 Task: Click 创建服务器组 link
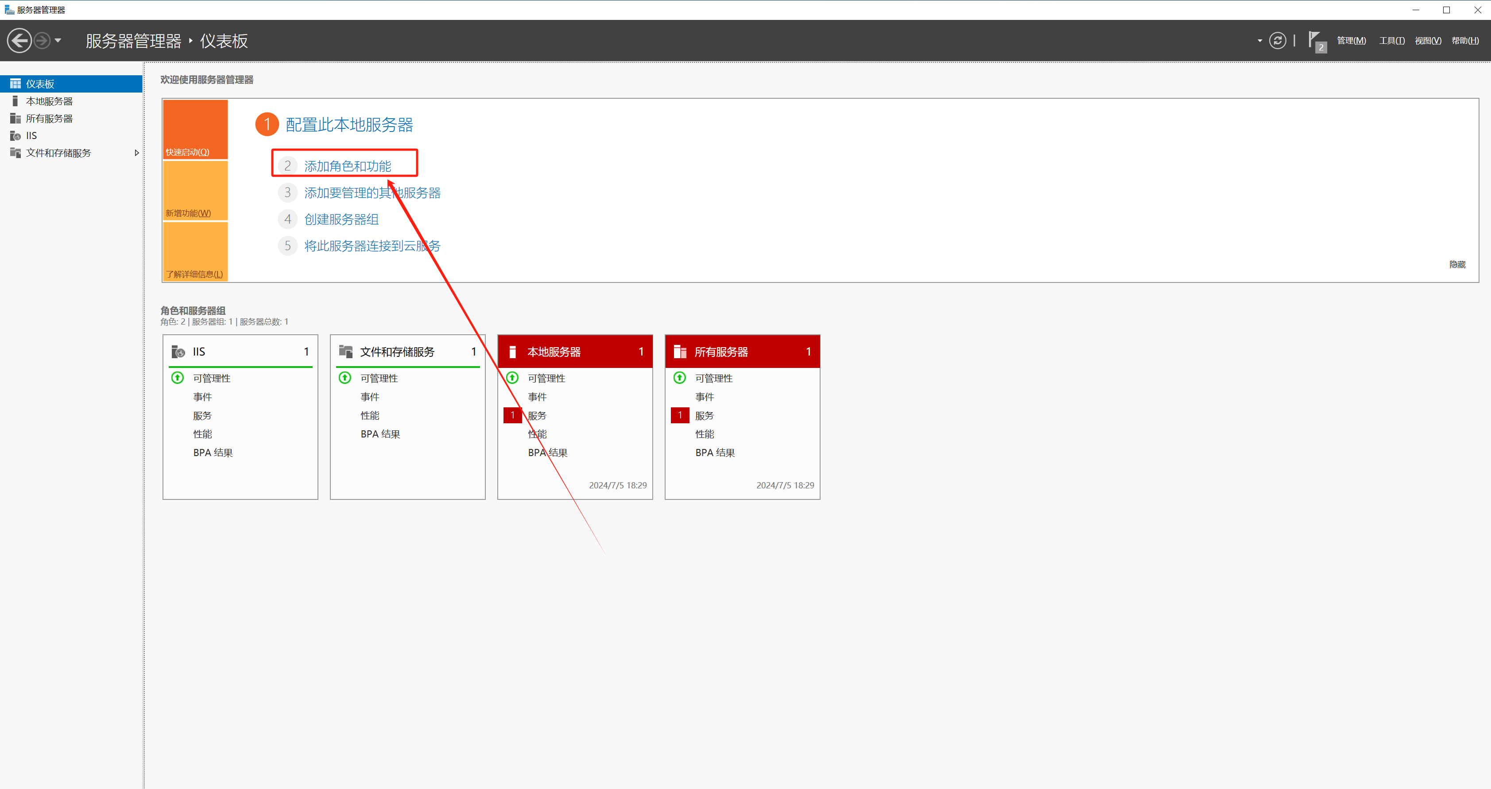[341, 220]
